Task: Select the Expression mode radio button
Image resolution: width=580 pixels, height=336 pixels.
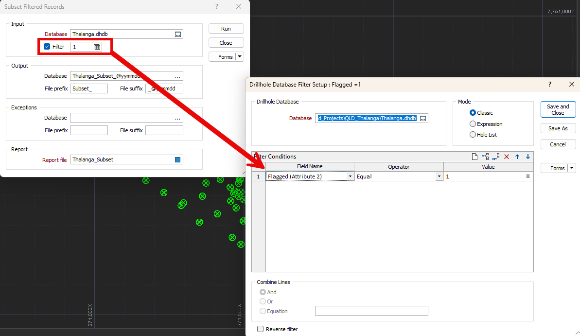Action: pos(473,124)
